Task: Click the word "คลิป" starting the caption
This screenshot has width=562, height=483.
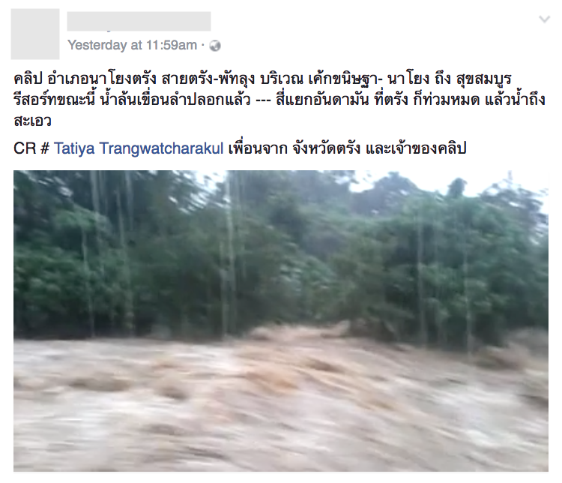Action: pyautogui.click(x=28, y=79)
